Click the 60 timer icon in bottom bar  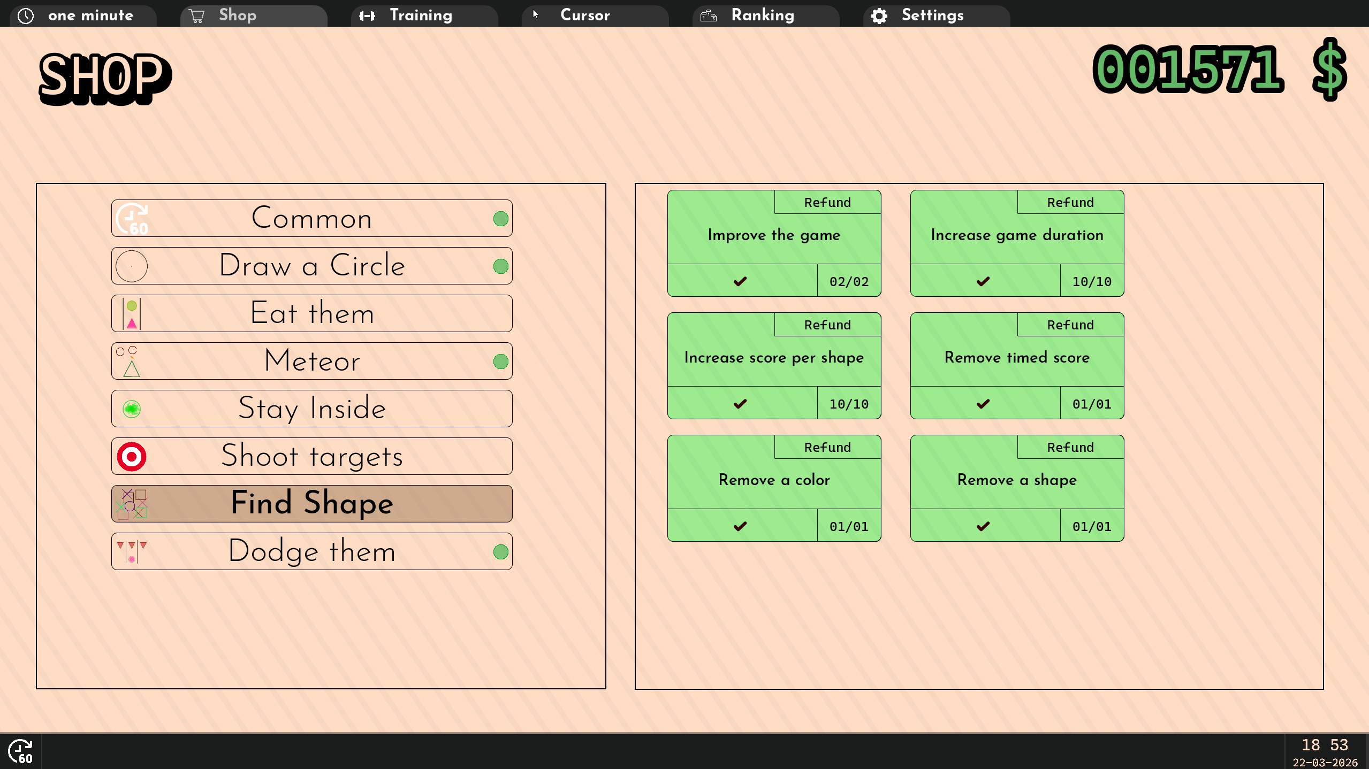[20, 751]
